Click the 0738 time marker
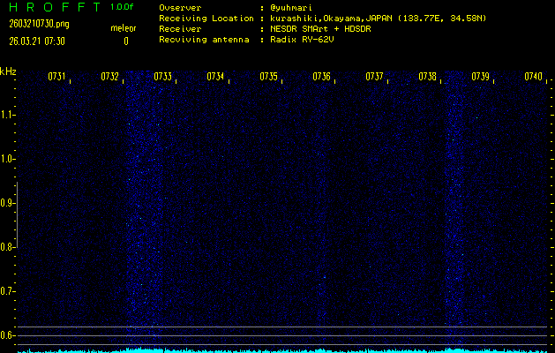The height and width of the screenshot is (353, 555). (427, 77)
